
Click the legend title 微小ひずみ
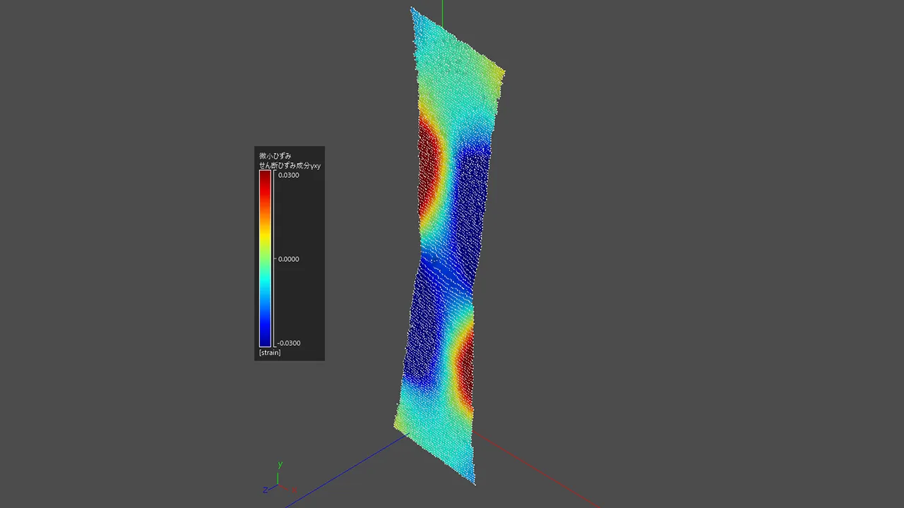[x=275, y=155]
